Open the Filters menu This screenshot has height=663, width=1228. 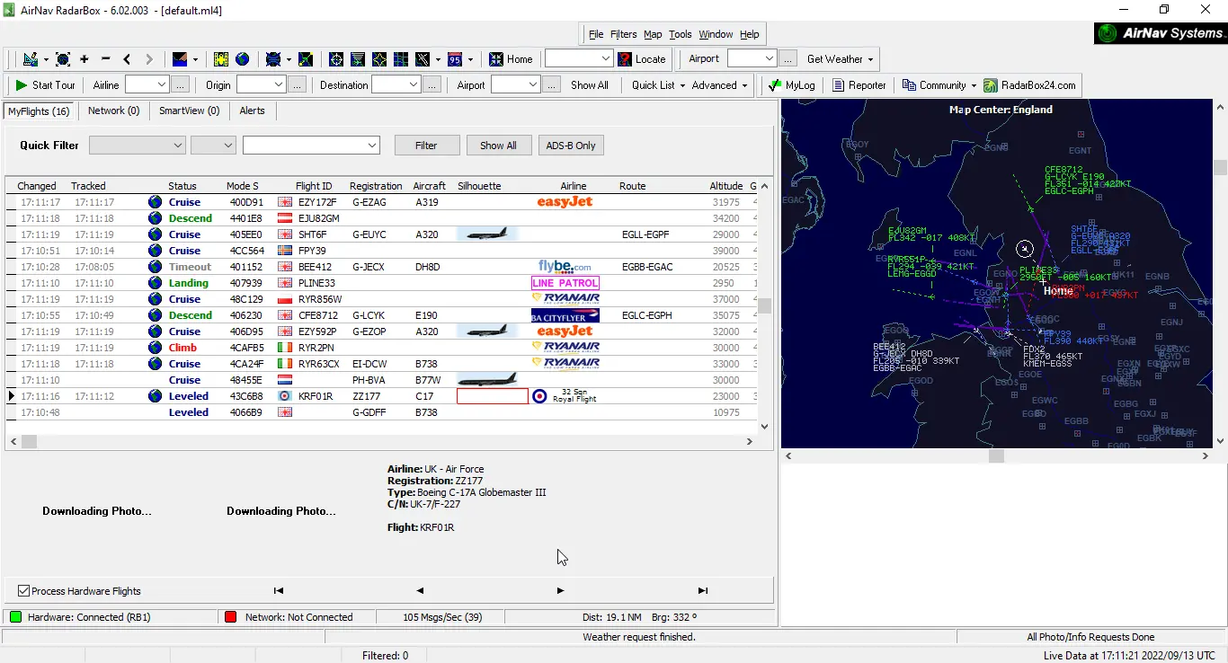coord(624,34)
